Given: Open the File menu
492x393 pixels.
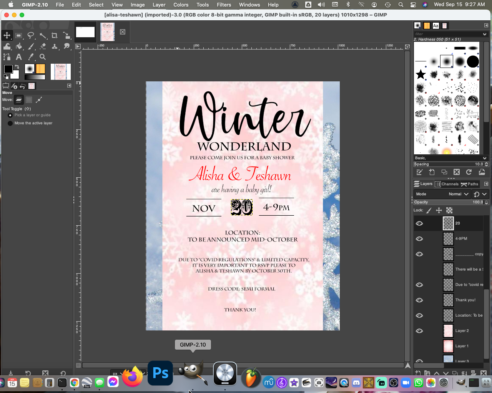Looking at the screenshot, I should 60,5.
